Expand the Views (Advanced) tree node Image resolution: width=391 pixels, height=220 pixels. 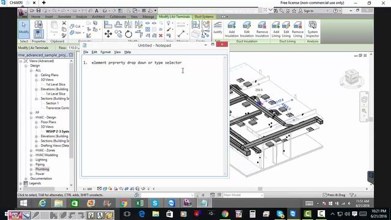(21, 61)
